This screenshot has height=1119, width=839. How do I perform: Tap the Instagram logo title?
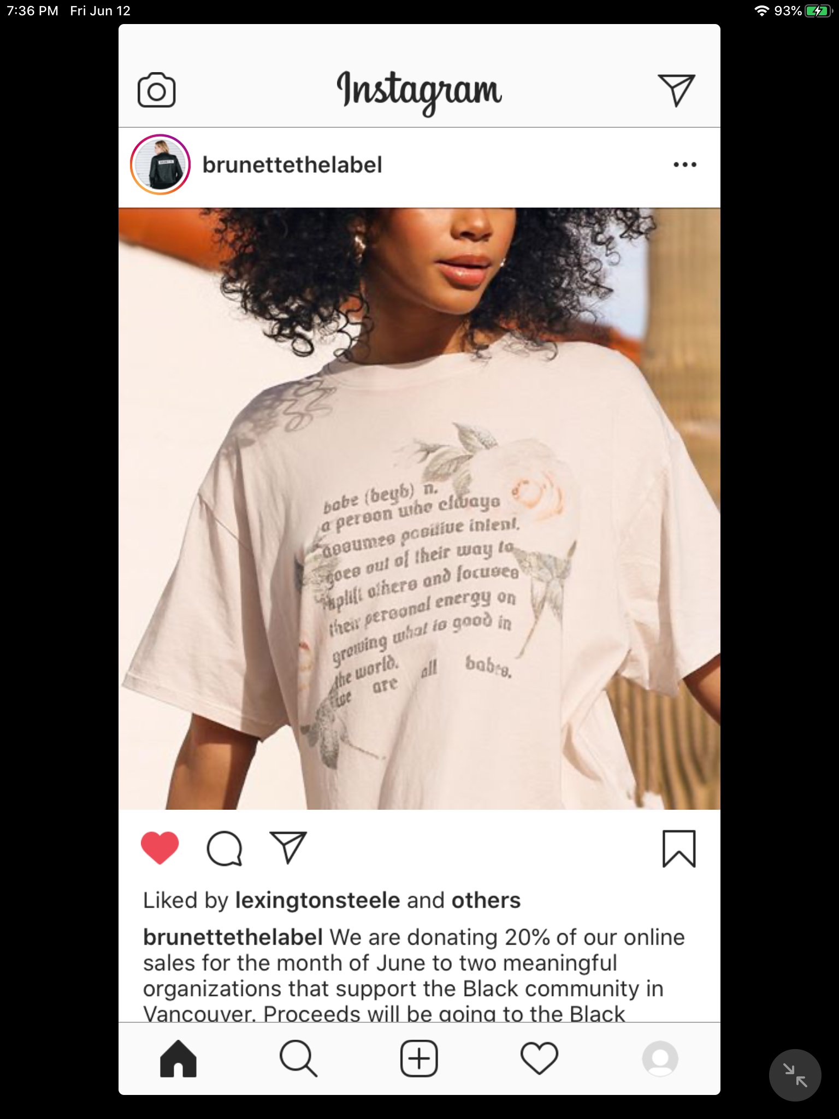[419, 91]
